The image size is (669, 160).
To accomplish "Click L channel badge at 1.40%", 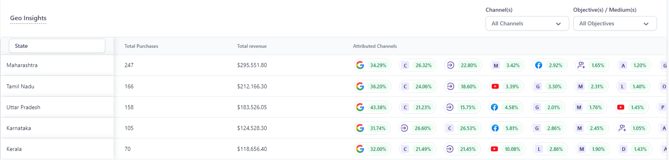I will point(622,87).
